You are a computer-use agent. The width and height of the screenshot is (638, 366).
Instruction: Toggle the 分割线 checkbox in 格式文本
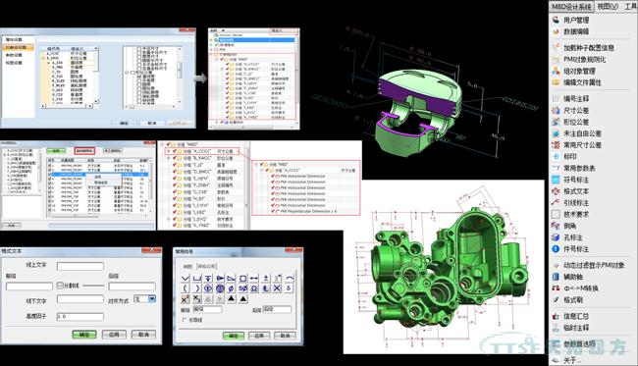[x=60, y=286]
